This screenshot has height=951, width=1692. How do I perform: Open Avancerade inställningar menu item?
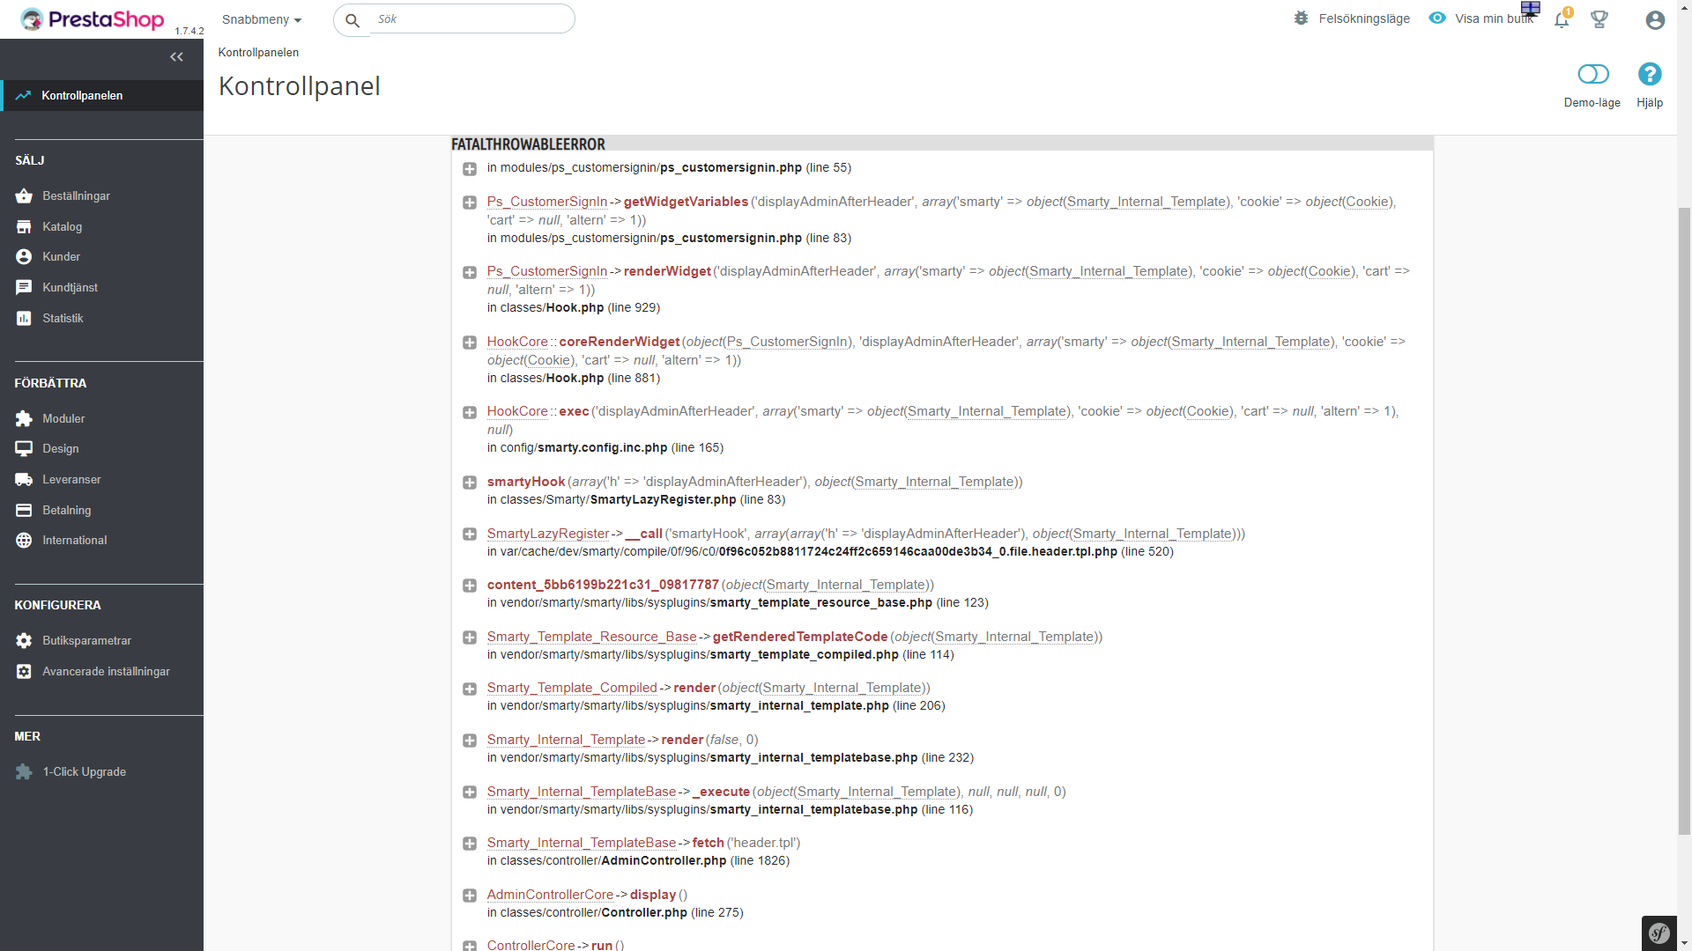tap(106, 672)
